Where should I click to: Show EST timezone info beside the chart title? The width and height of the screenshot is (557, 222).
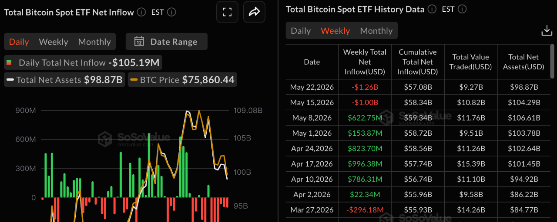point(171,12)
